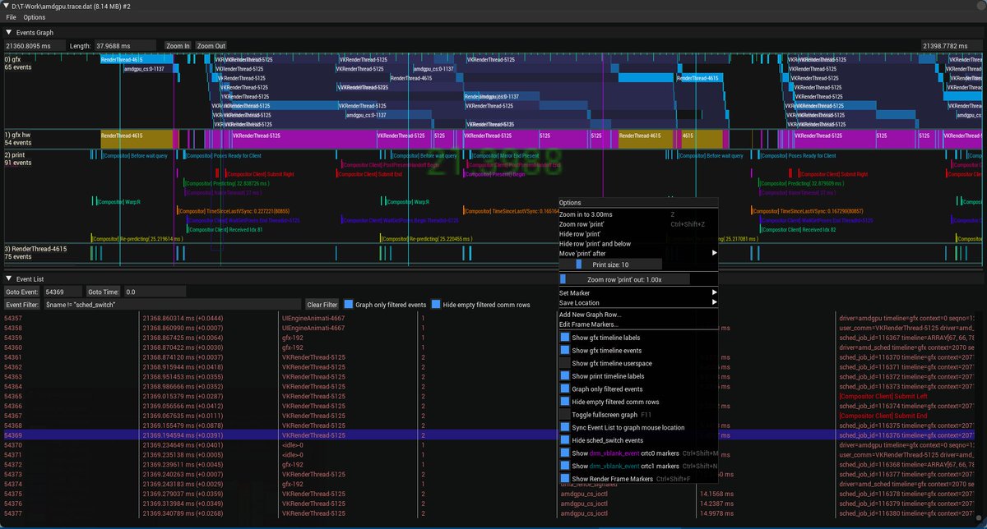The height and width of the screenshot is (529, 987).
Task: Click the graph end time 21398.7782 ms field
Action: [951, 46]
